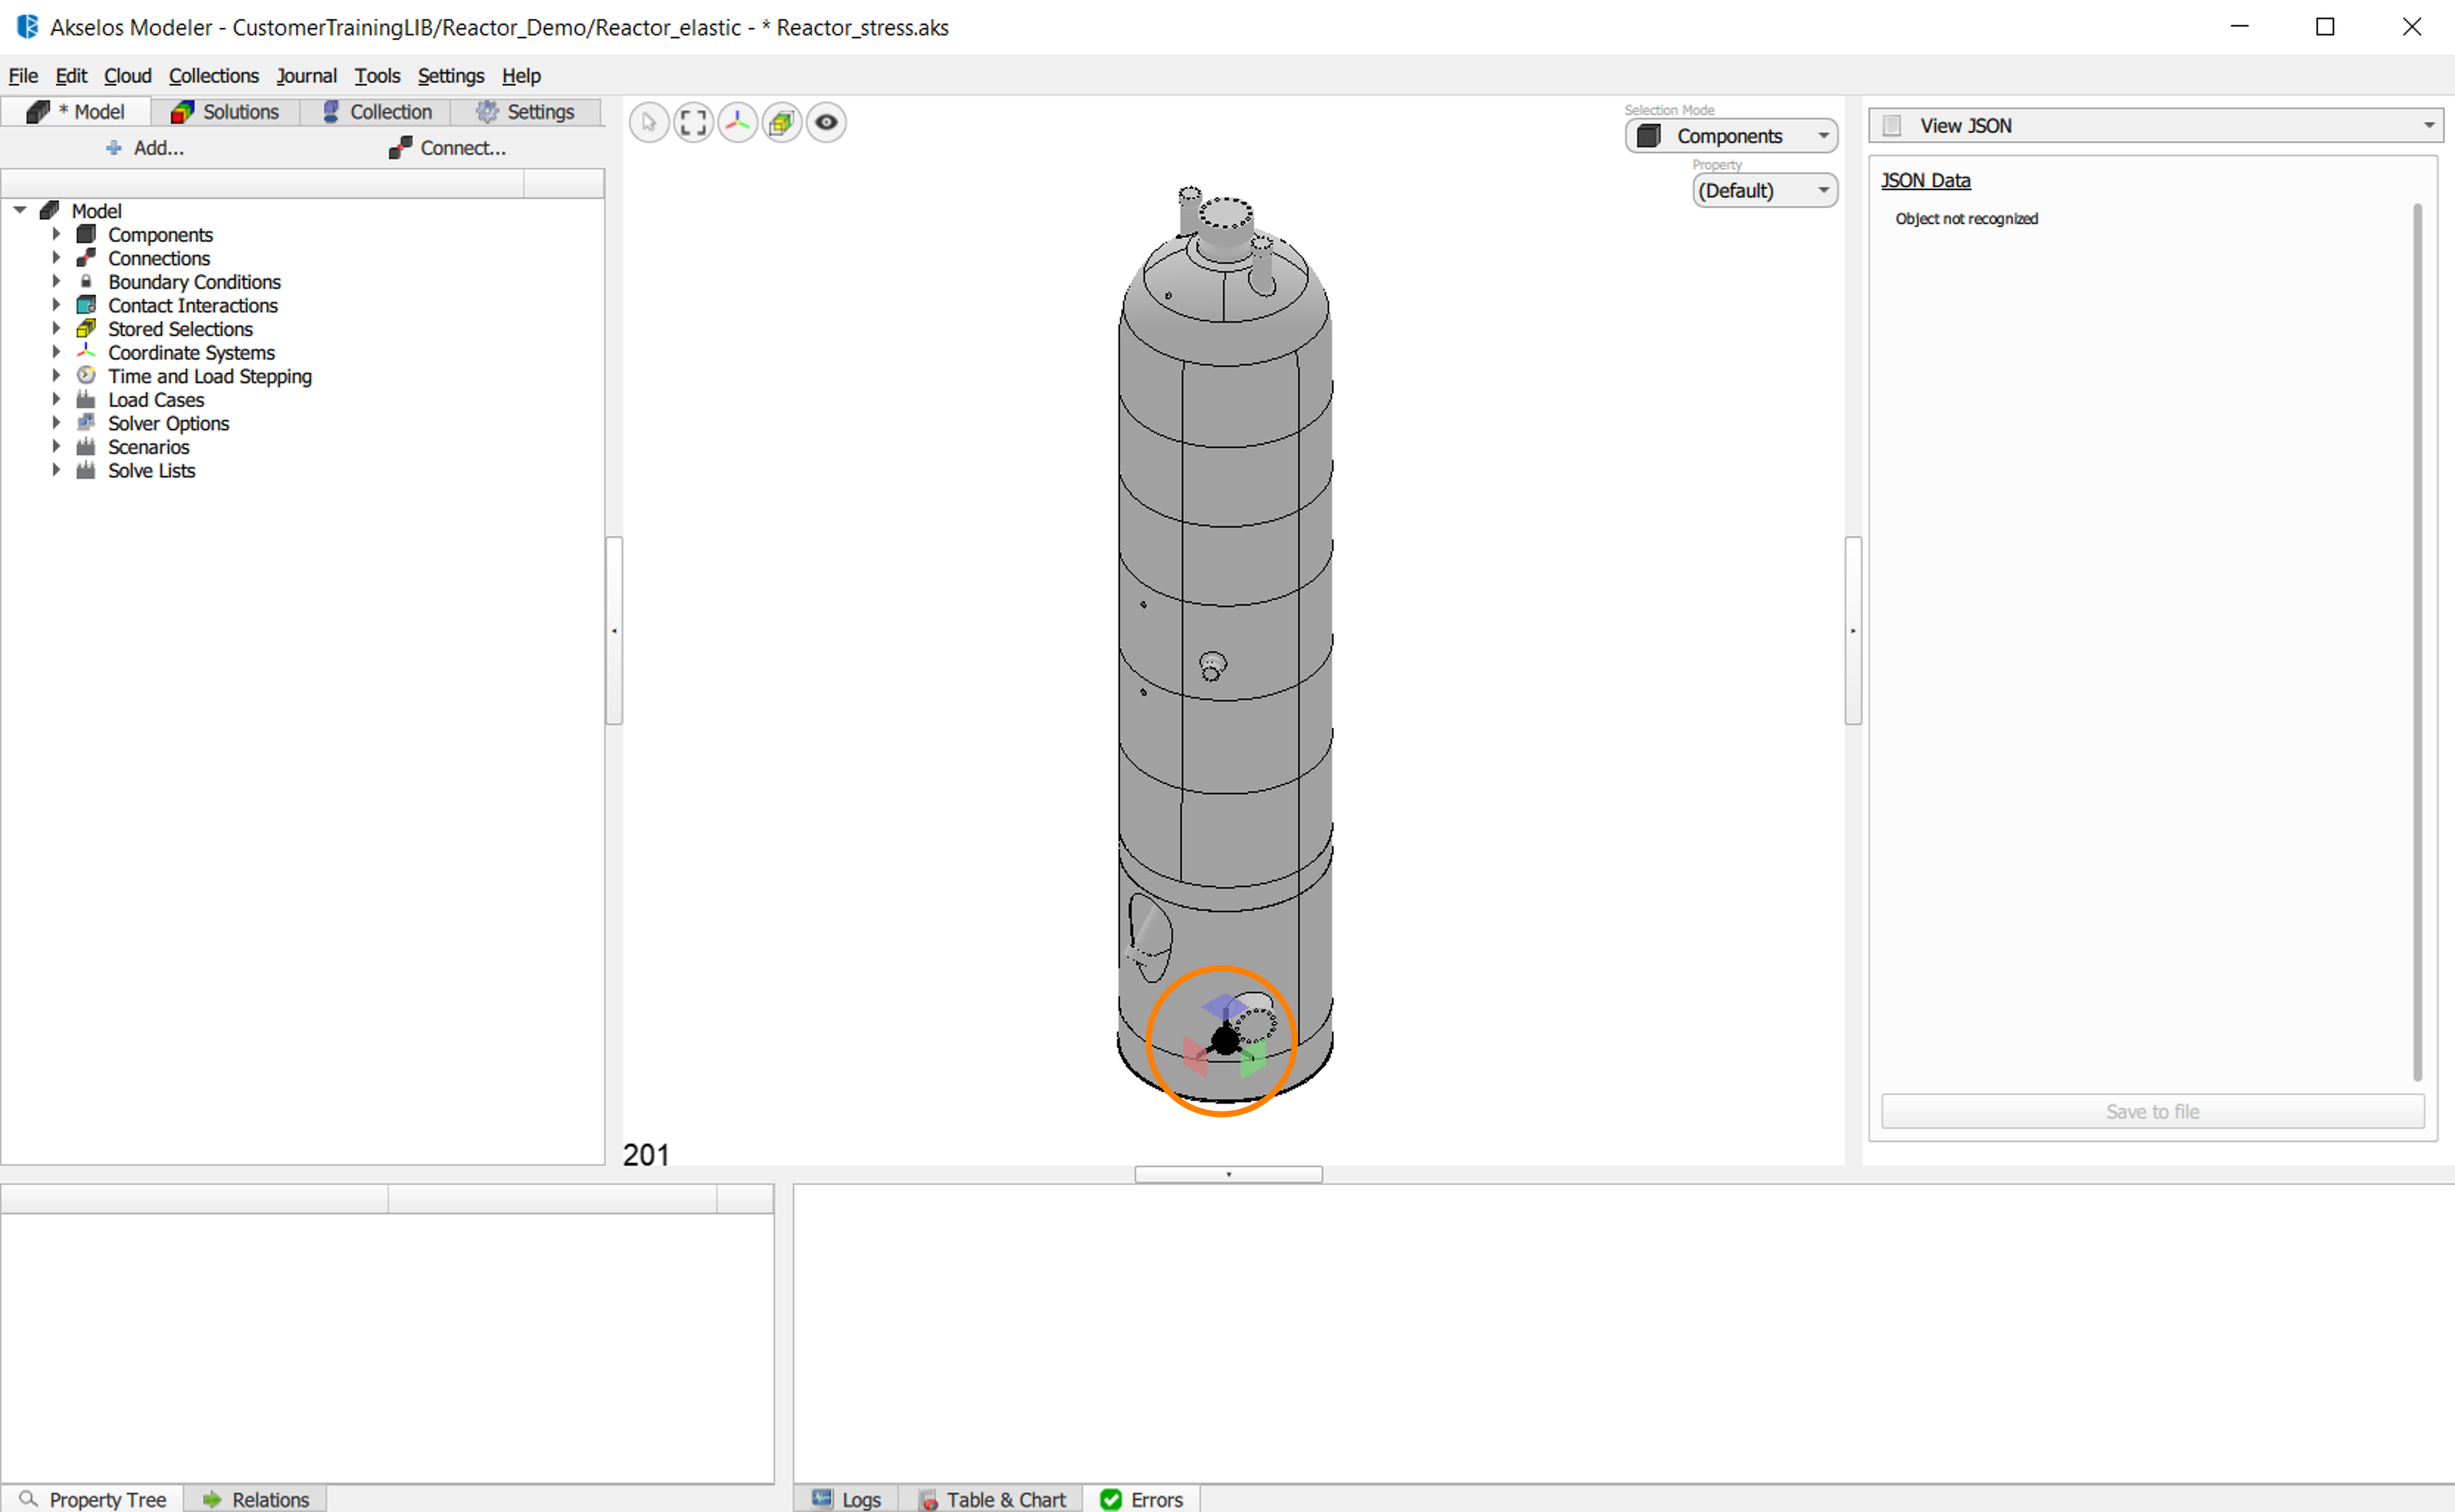Click the coordinate axes orientation icon
This screenshot has height=1512, width=2455.
[x=737, y=123]
